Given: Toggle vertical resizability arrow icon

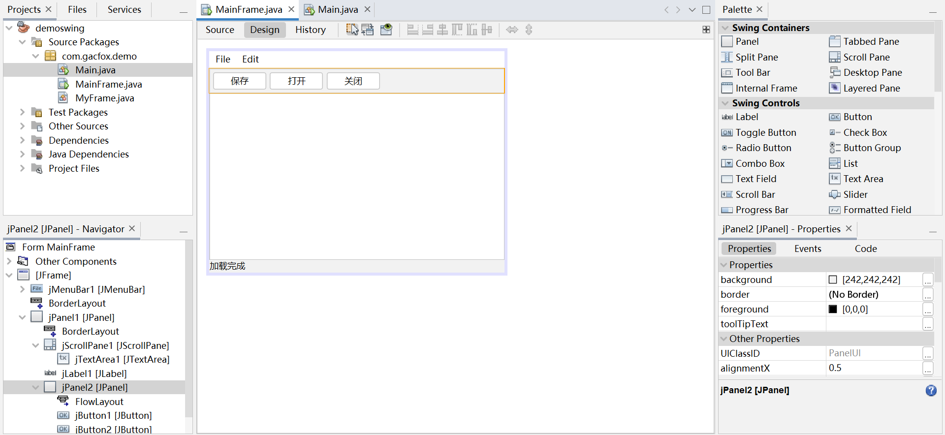Looking at the screenshot, I should [x=529, y=30].
